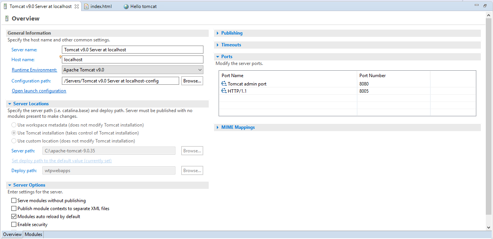The height and width of the screenshot is (239, 493).
Task: Open the Runtime Environment link
Action: click(34, 70)
